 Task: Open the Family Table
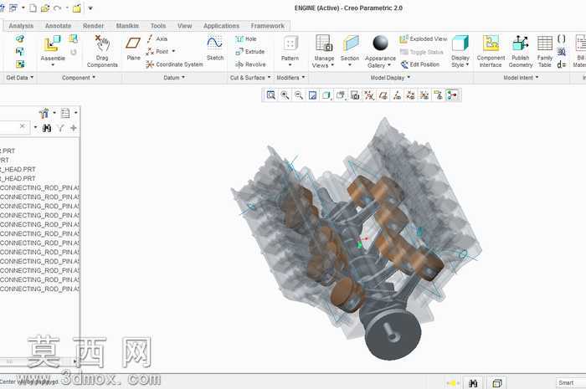(544, 51)
